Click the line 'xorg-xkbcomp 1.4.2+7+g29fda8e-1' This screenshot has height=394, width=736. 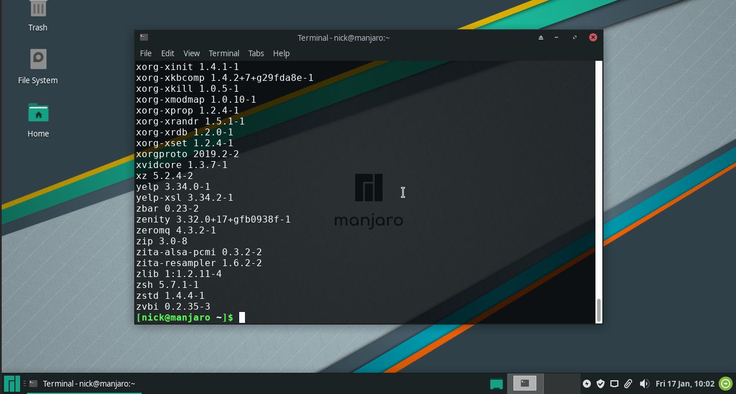225,78
